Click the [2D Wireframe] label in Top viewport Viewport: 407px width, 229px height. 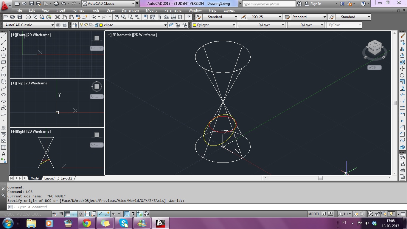(x=36, y=83)
